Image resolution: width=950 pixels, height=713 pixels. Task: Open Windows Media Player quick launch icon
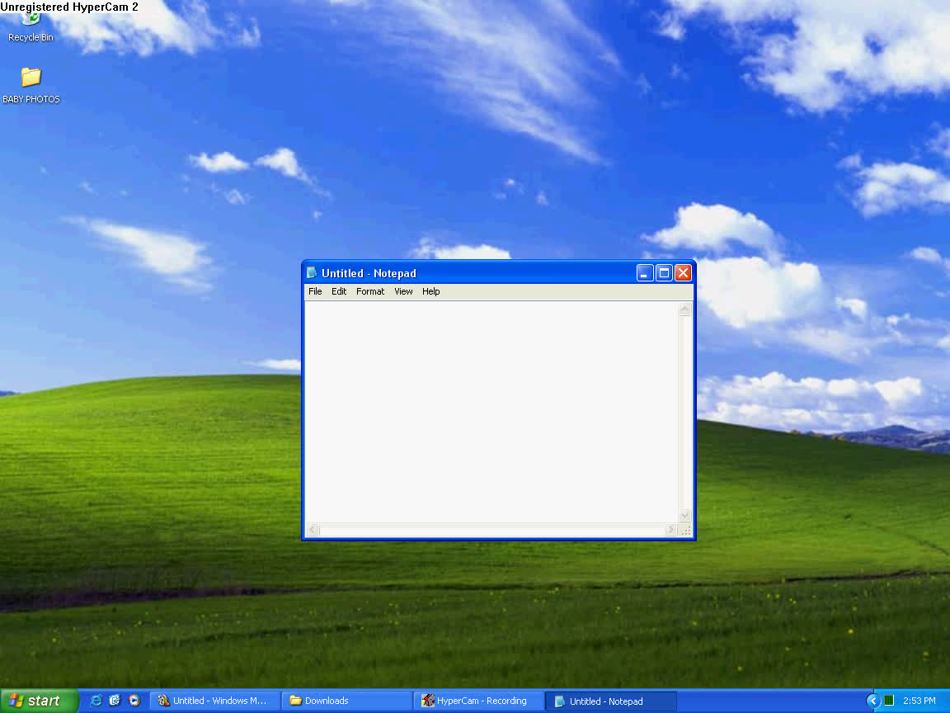134,701
